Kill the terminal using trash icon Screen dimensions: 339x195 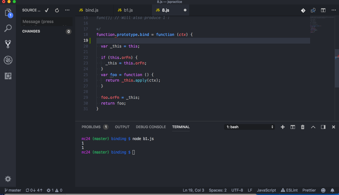tap(302, 127)
